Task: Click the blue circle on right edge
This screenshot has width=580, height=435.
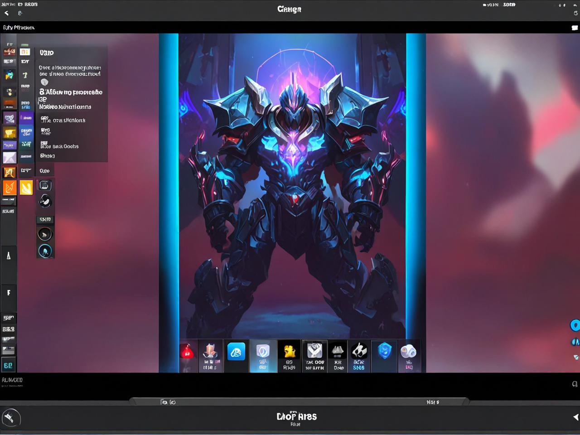Action: [575, 325]
